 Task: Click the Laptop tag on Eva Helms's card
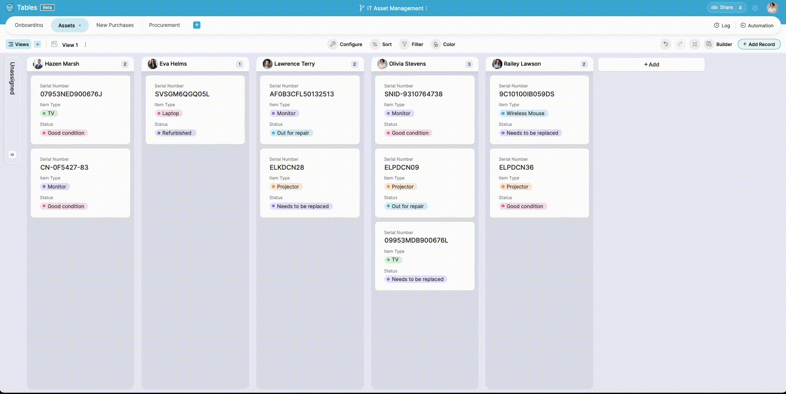[168, 113]
